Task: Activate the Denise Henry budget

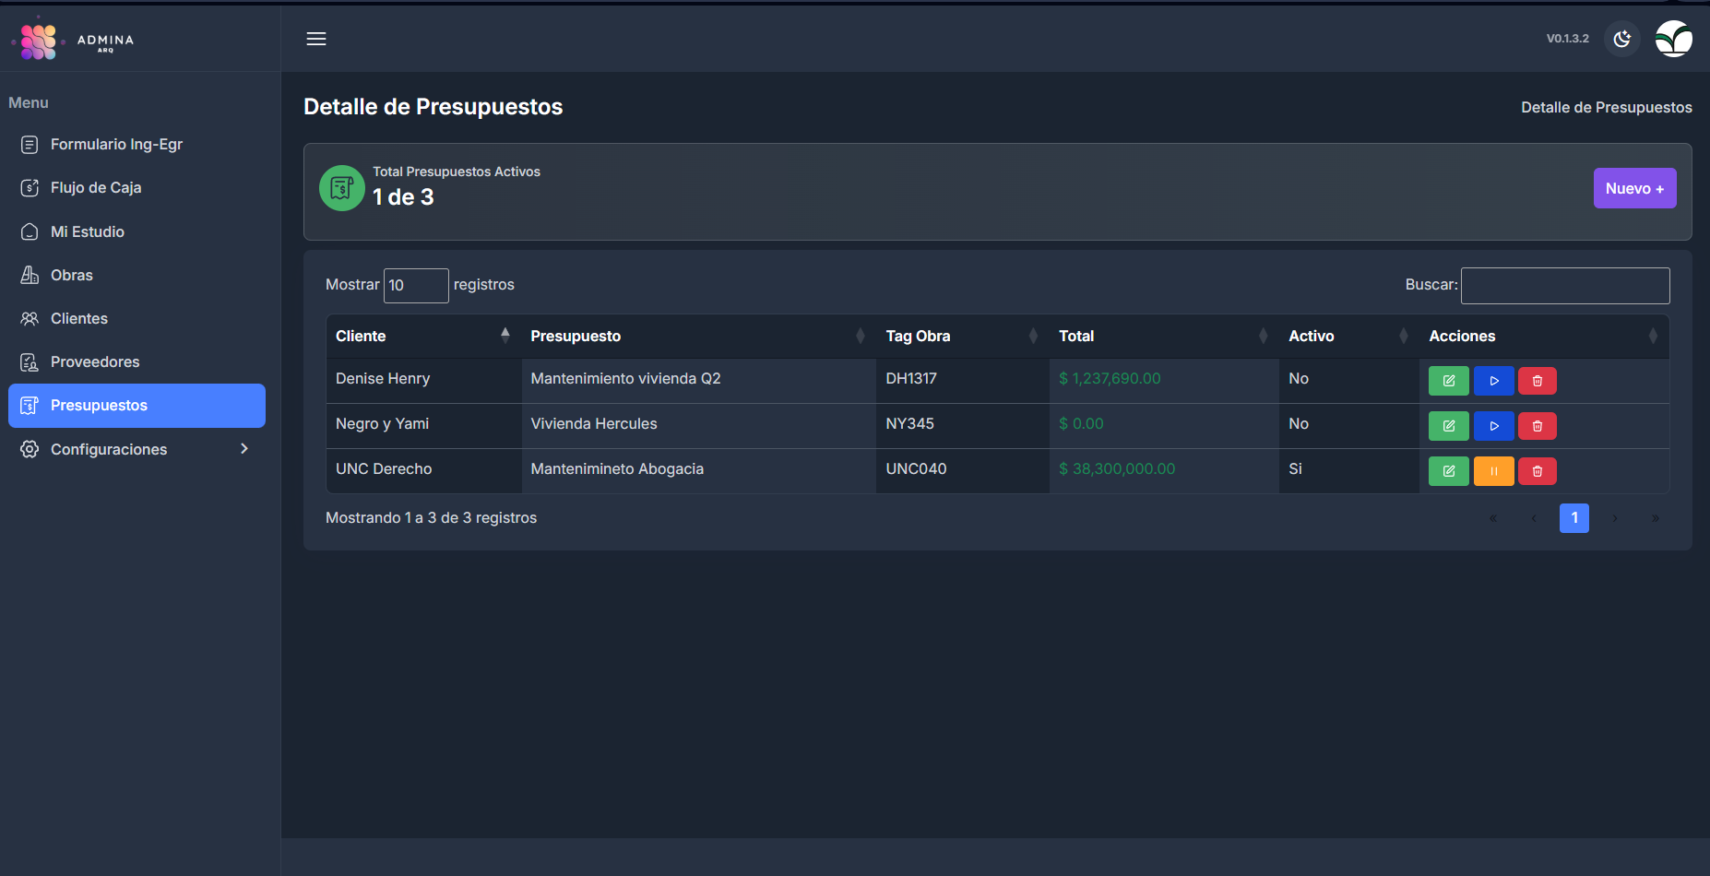Action: point(1493,381)
